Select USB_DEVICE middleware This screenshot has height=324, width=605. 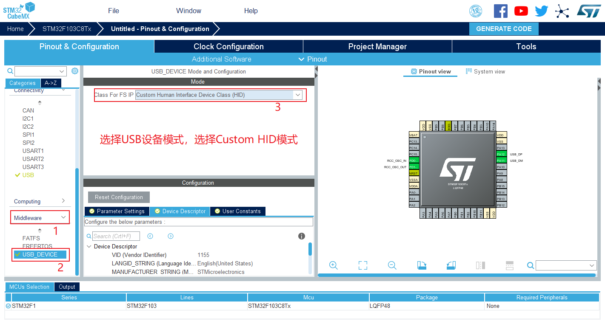[40, 254]
